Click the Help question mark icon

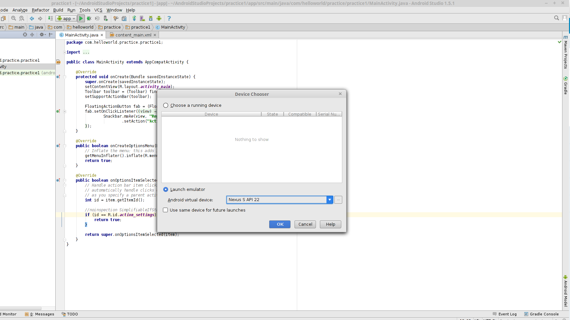(x=169, y=18)
